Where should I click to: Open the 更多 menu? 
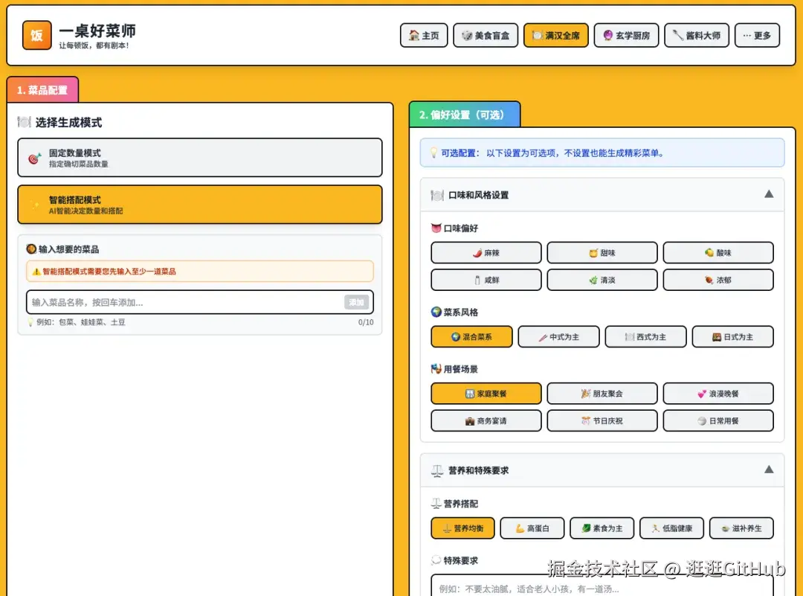(x=757, y=36)
